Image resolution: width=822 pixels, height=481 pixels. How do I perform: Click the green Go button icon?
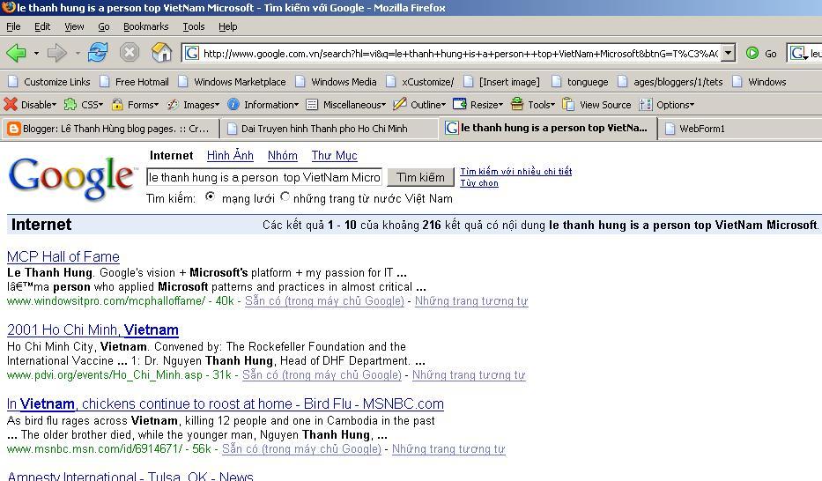click(x=752, y=53)
